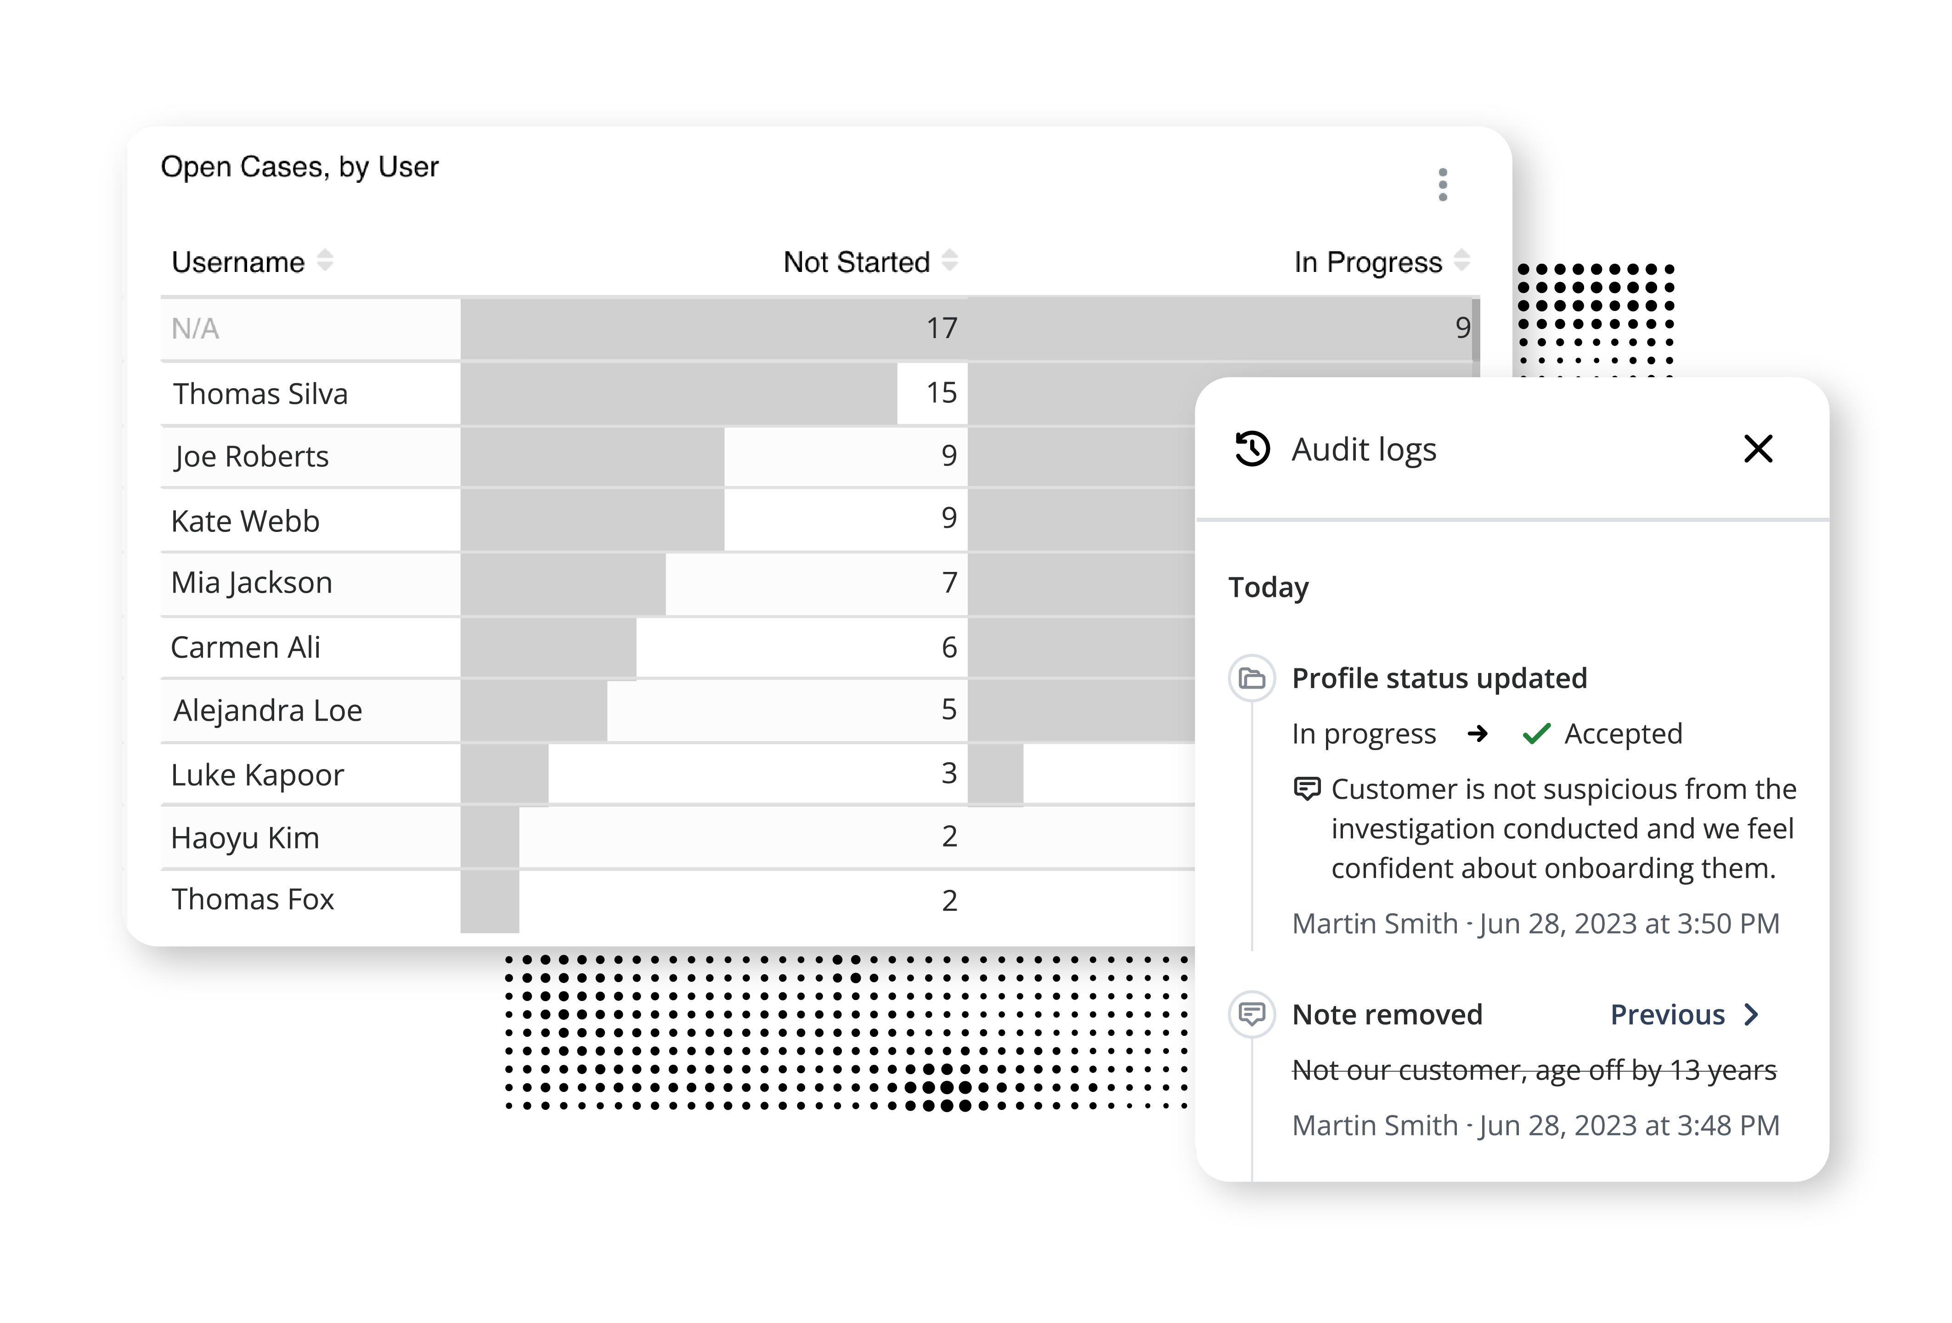The image size is (1952, 1323).
Task: Click the Audit logs history clock icon
Action: tap(1252, 448)
